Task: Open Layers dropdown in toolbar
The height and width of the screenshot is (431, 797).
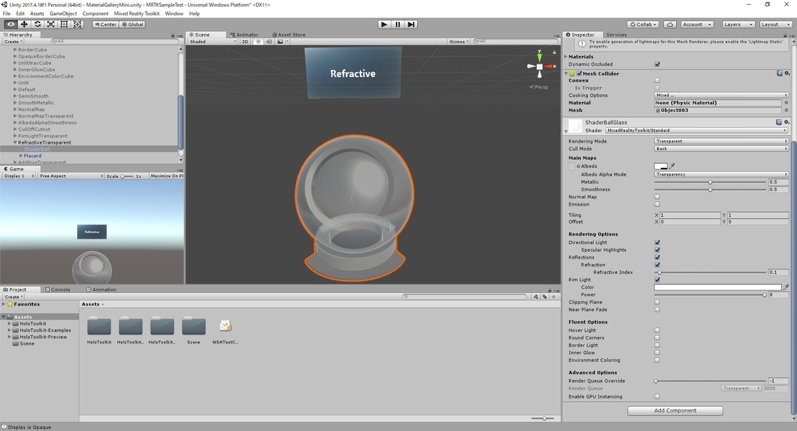Action: (738, 24)
